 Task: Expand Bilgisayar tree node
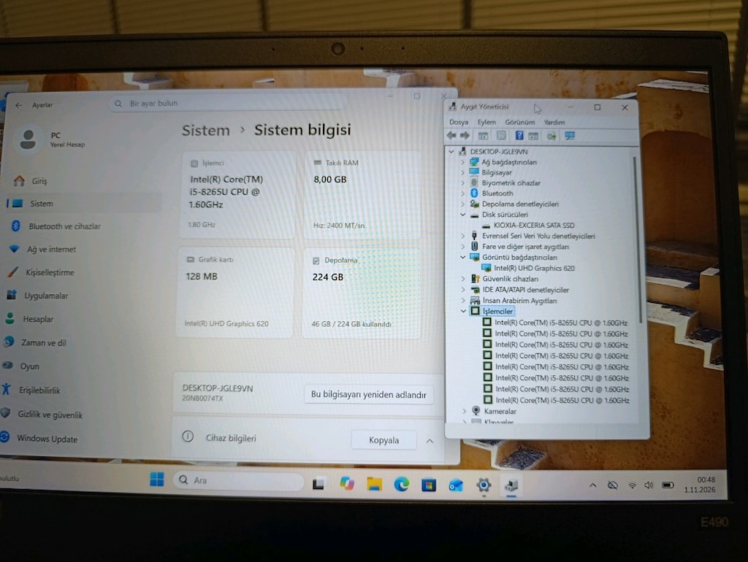pyautogui.click(x=462, y=172)
